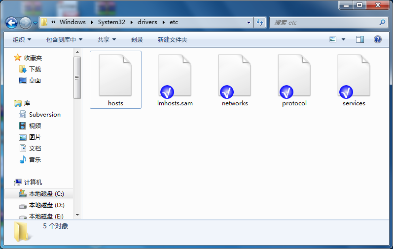
Task: Open the 组织 menu
Action: pos(22,39)
